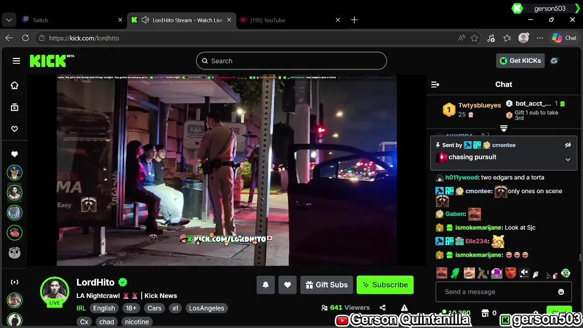
Task: Click h011ywood username in chat
Action: pyautogui.click(x=461, y=177)
